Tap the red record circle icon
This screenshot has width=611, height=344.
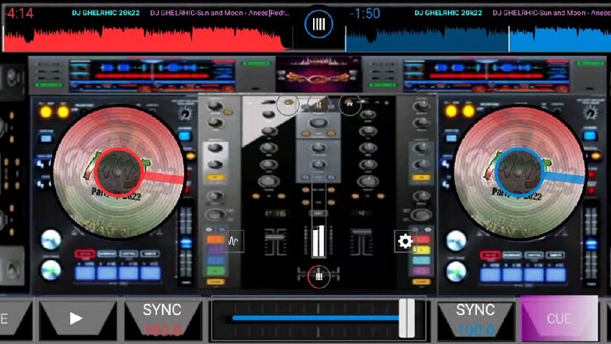tap(319, 276)
